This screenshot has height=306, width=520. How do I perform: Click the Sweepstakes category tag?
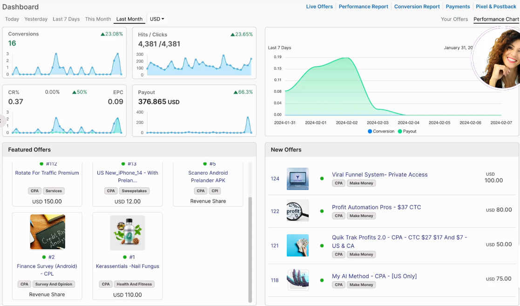click(x=133, y=191)
